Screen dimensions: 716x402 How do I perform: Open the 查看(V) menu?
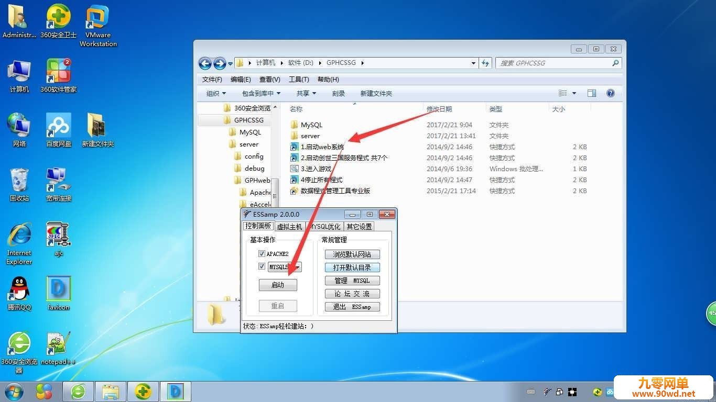click(269, 79)
